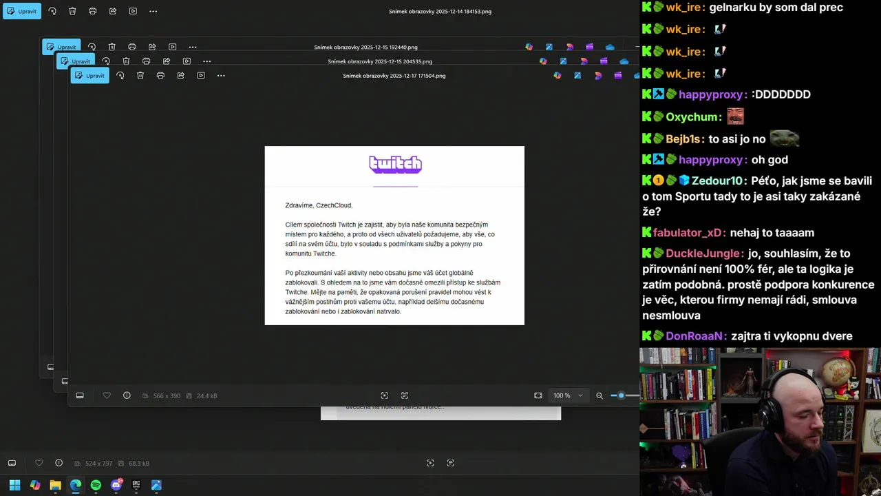This screenshot has height=496, width=881.
Task: Open the three-dot menu in 204535.png window
Action: (206, 61)
